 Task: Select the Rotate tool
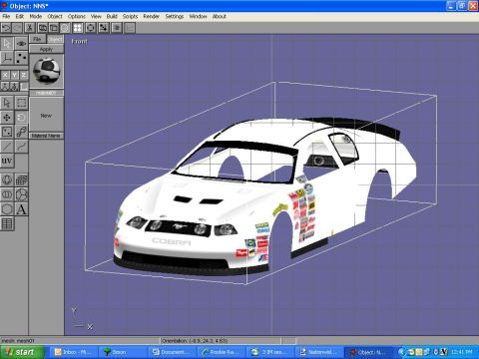pyautogui.click(x=21, y=118)
